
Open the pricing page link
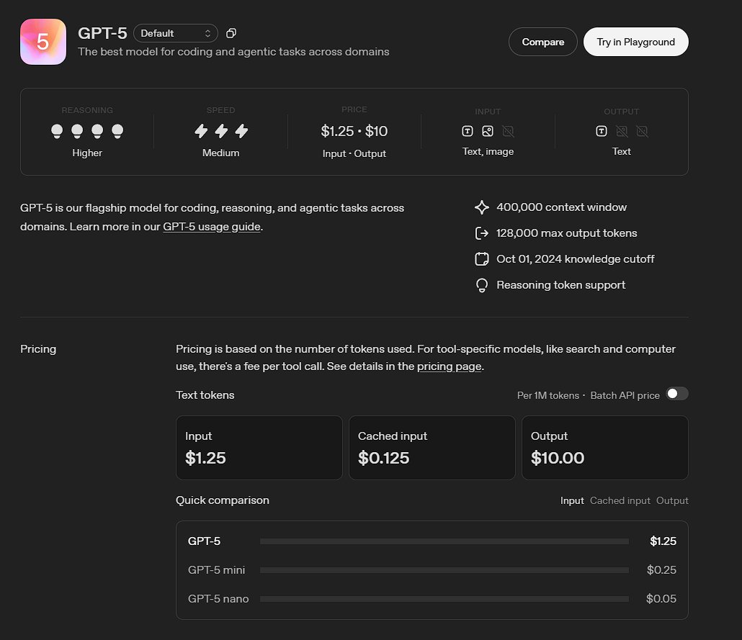(x=449, y=366)
